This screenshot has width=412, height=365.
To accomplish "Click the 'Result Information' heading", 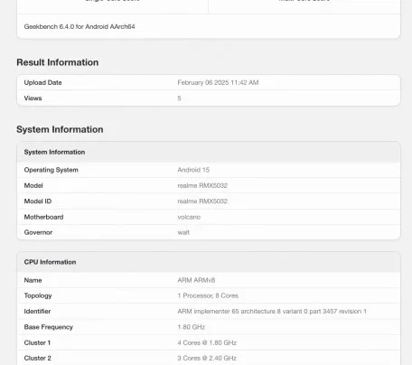I will (58, 62).
